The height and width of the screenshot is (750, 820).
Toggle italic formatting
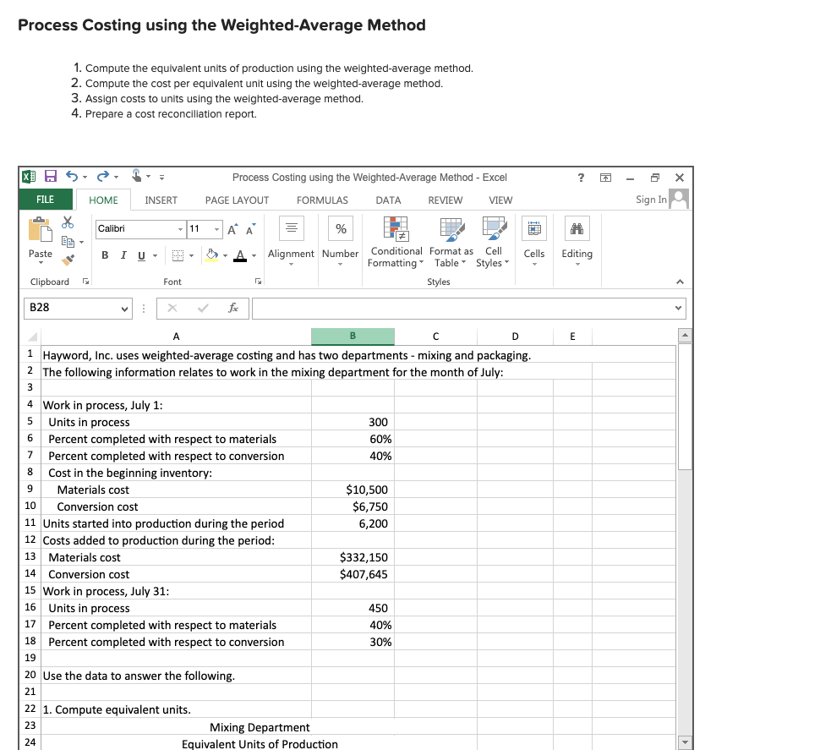coord(123,255)
